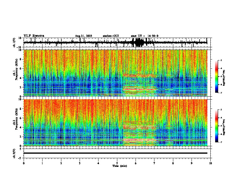Click the "6" kHz tick on ch.1 spectrogram
The image size is (237, 183).
tap(21, 68)
